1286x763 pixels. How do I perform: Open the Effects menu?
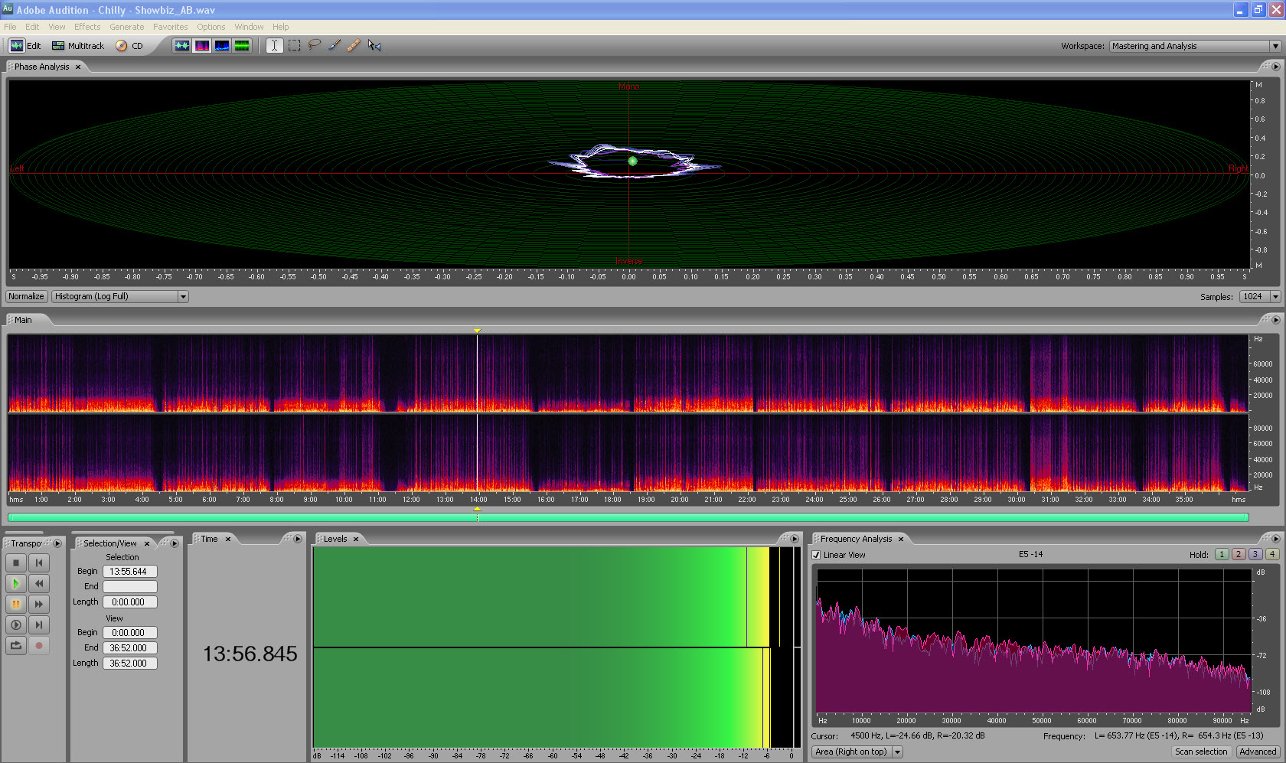point(87,27)
